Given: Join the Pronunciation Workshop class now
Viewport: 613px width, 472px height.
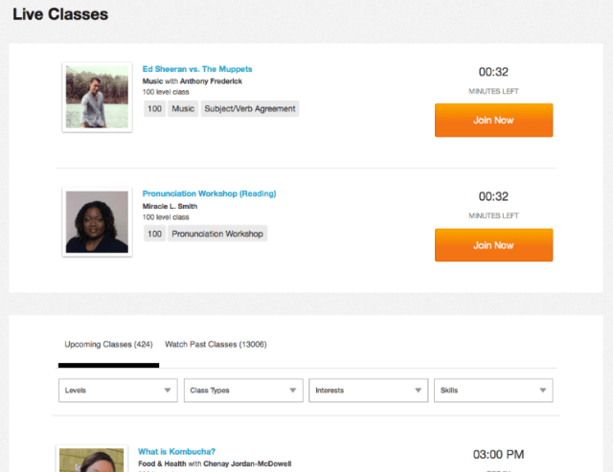Looking at the screenshot, I should 493,245.
